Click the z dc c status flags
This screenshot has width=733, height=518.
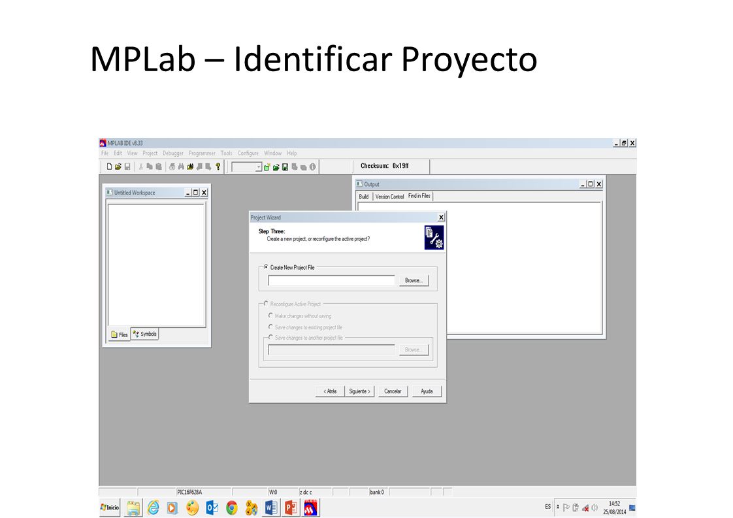306,493
